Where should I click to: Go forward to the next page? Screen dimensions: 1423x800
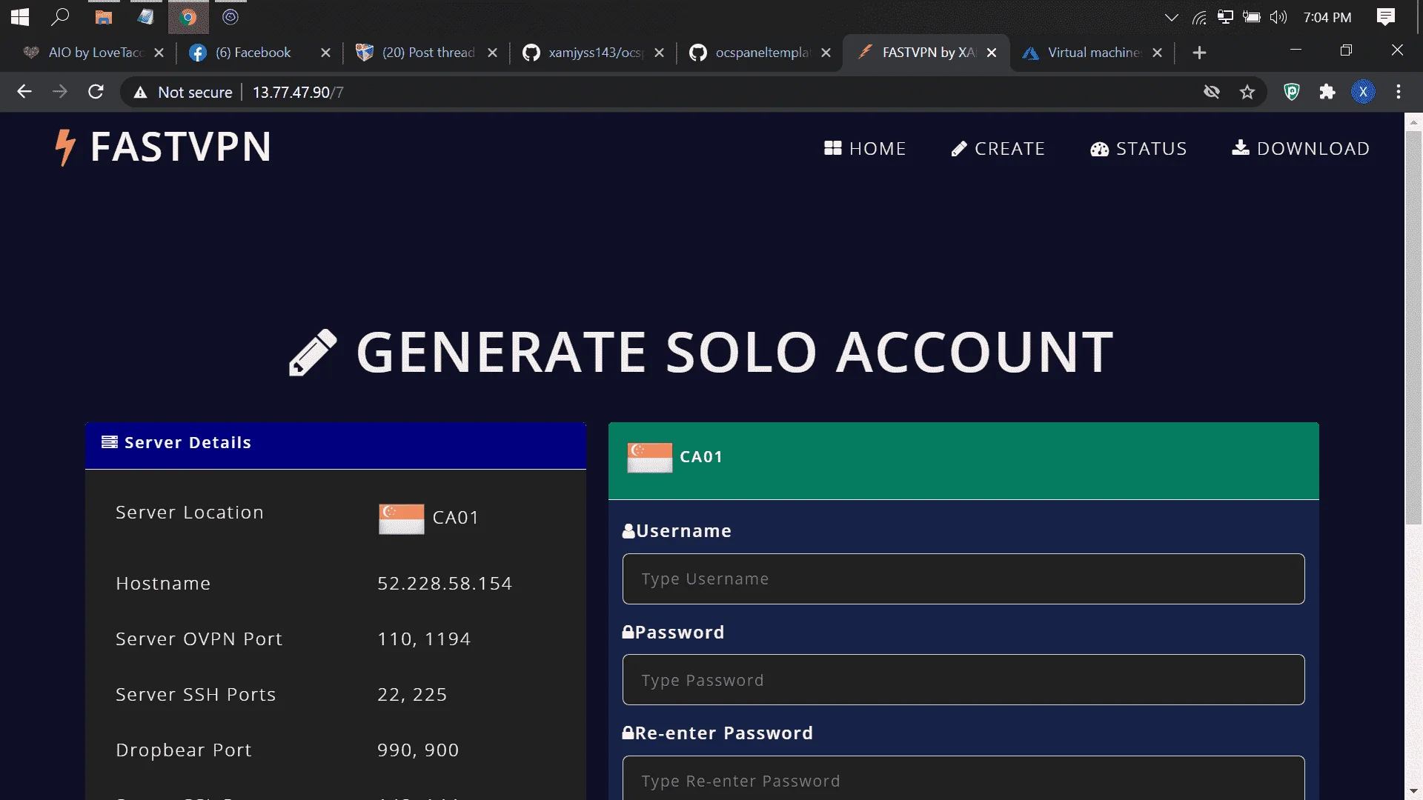tap(60, 92)
